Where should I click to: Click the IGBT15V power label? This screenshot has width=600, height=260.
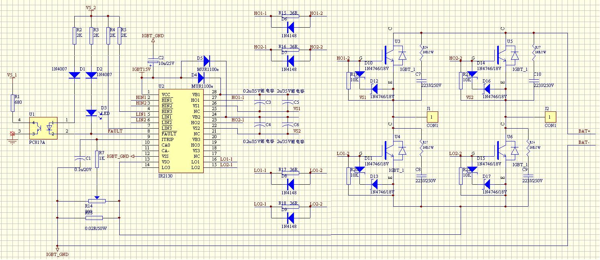[x=141, y=69]
